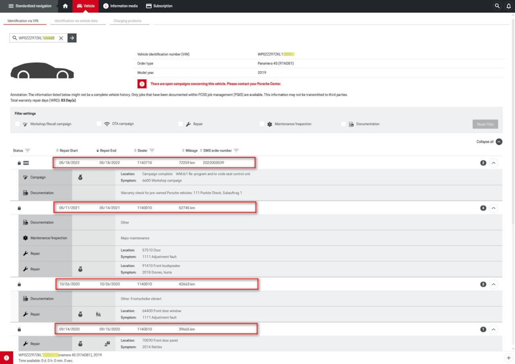Open the Information media menu
Image resolution: width=515 pixels, height=364 pixels.
120,6
